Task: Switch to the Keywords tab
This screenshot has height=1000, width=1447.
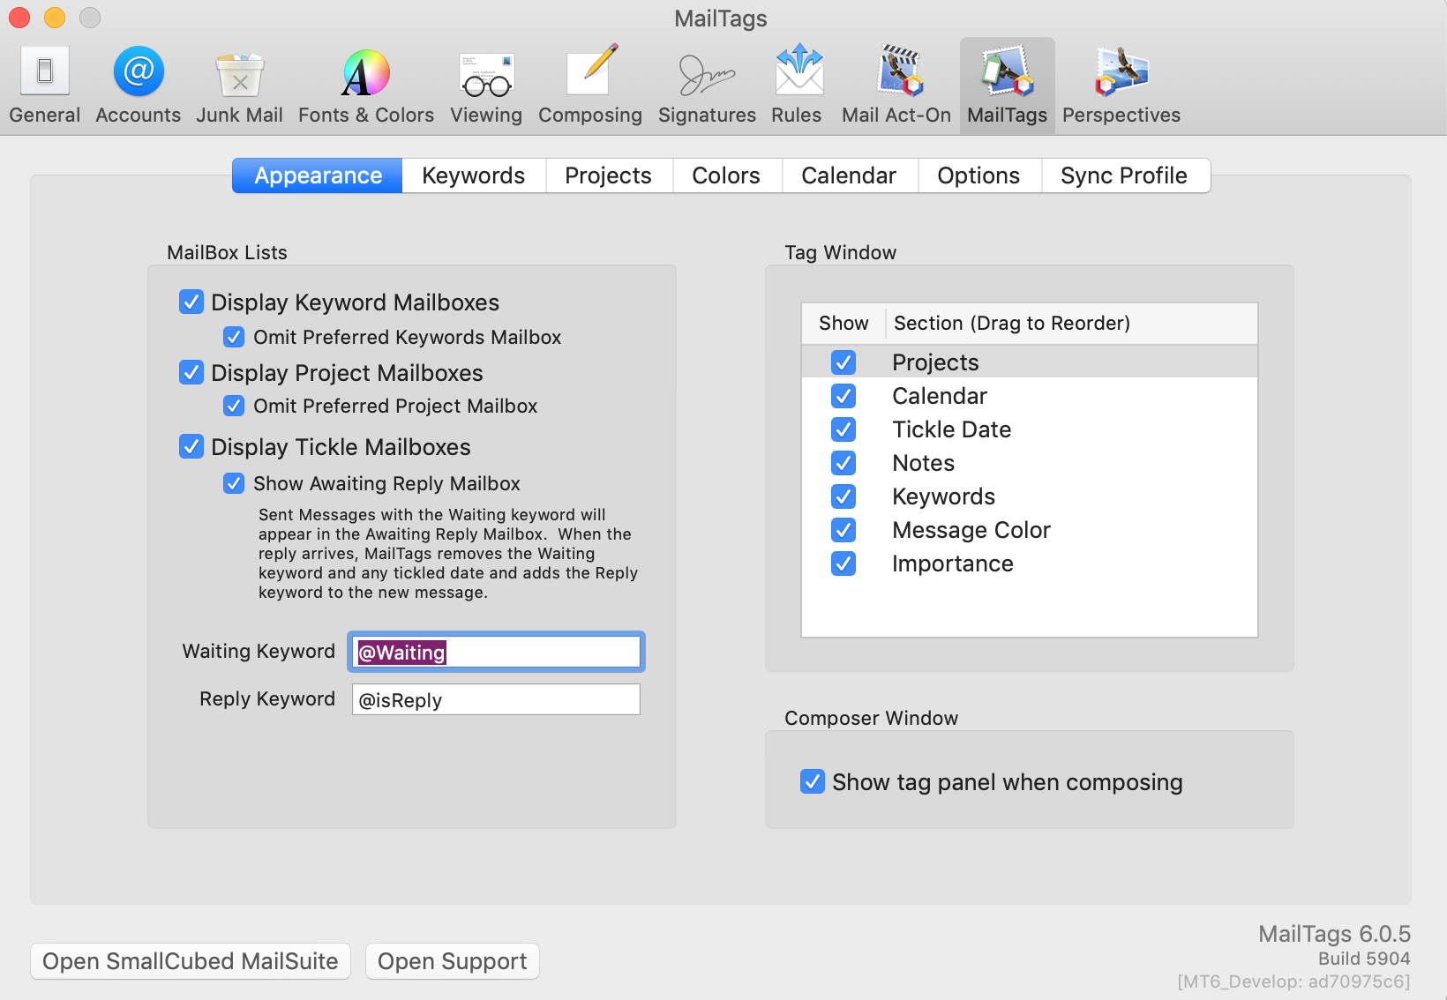Action: [473, 175]
